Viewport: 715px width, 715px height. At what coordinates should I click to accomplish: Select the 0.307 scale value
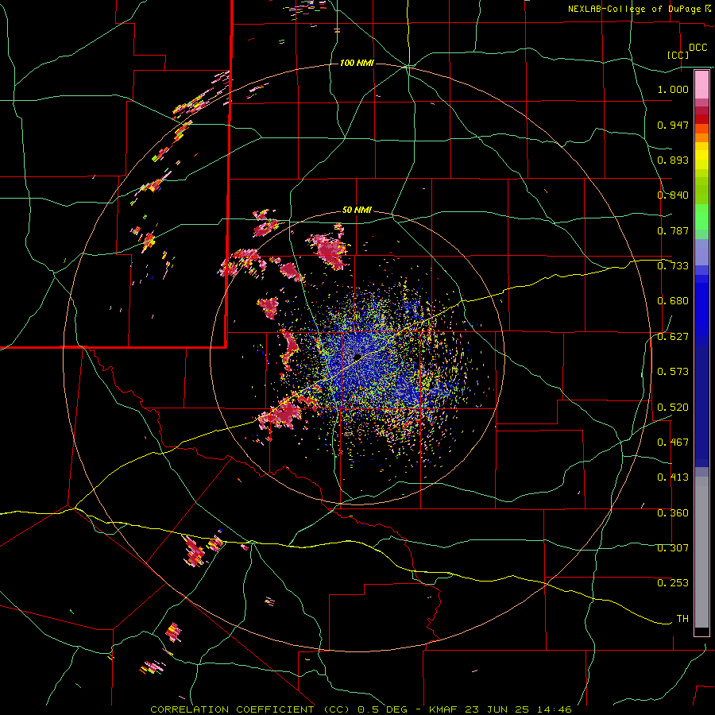click(x=673, y=548)
